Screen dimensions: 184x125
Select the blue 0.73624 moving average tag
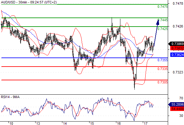tap(177, 55)
